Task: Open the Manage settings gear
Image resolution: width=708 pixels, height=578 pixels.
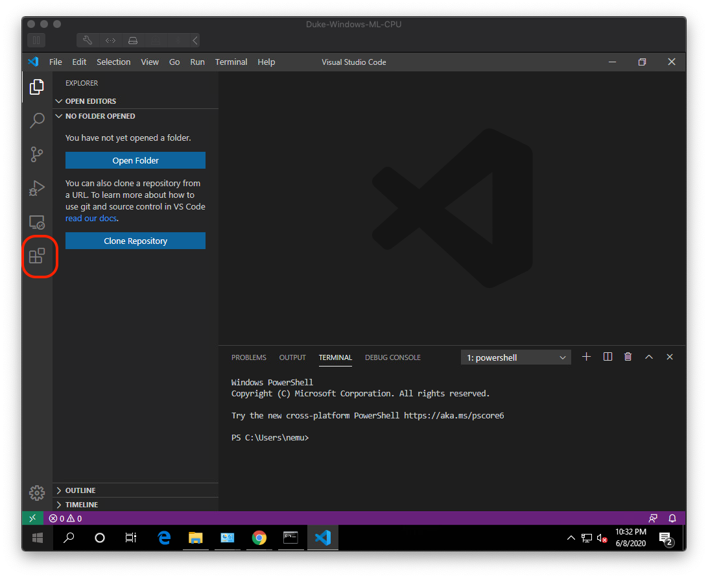Action: click(37, 493)
